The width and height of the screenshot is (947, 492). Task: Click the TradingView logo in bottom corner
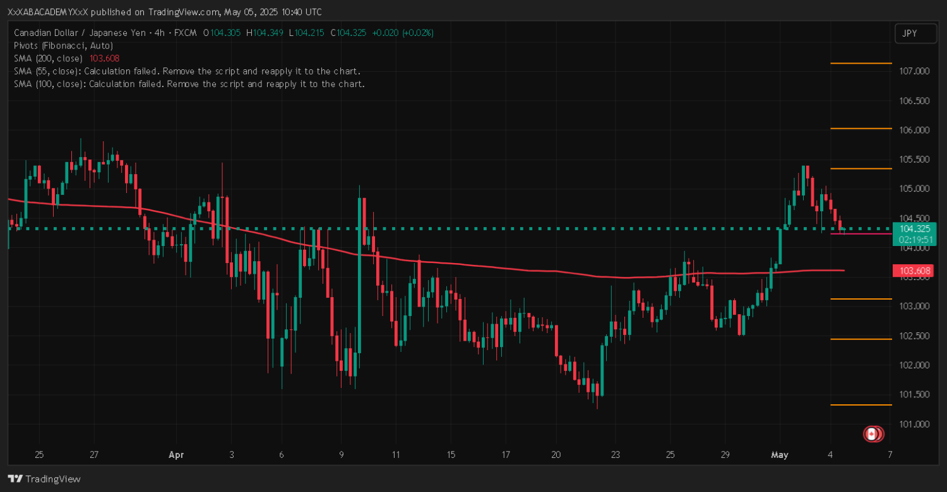pyautogui.click(x=44, y=479)
